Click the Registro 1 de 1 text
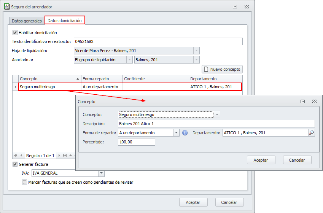 40,156
